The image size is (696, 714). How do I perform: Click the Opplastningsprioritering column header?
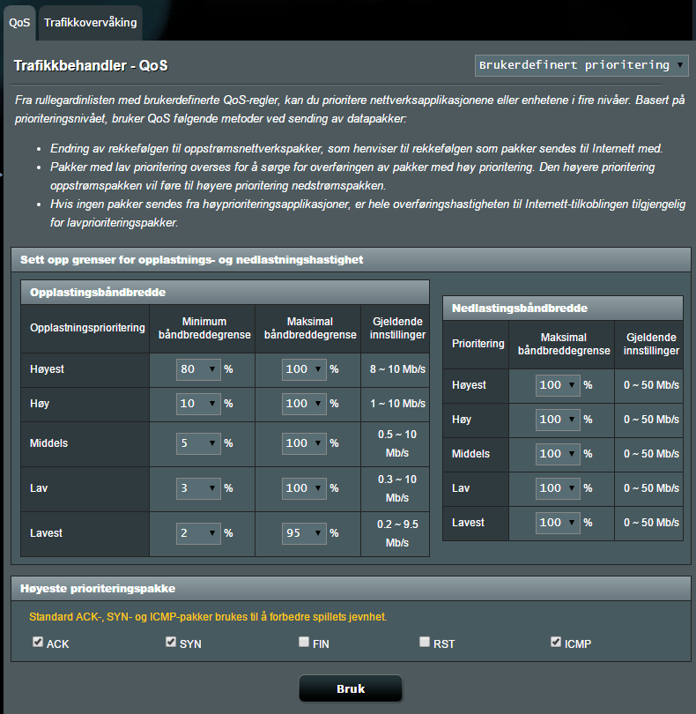[87, 328]
